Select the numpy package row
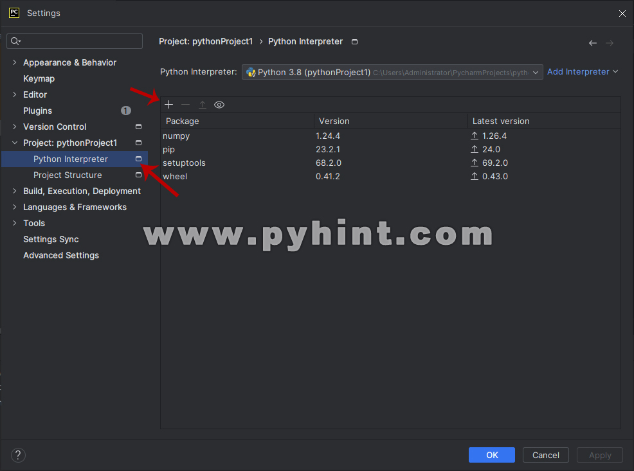The height and width of the screenshot is (471, 634). [x=390, y=136]
